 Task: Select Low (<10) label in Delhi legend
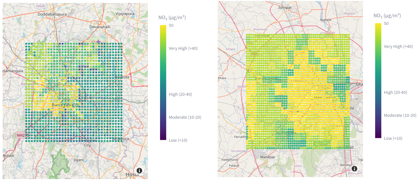click(393, 138)
